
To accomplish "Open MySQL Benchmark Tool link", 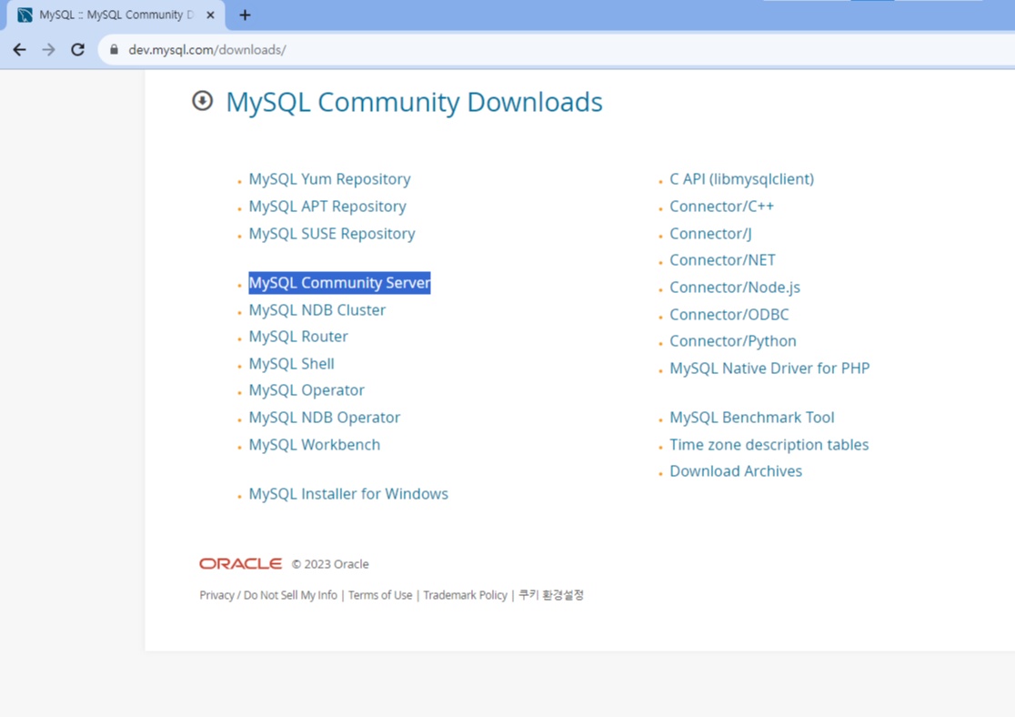I will coord(752,417).
